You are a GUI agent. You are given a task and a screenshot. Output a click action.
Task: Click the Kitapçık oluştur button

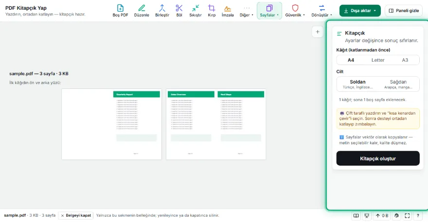click(378, 158)
